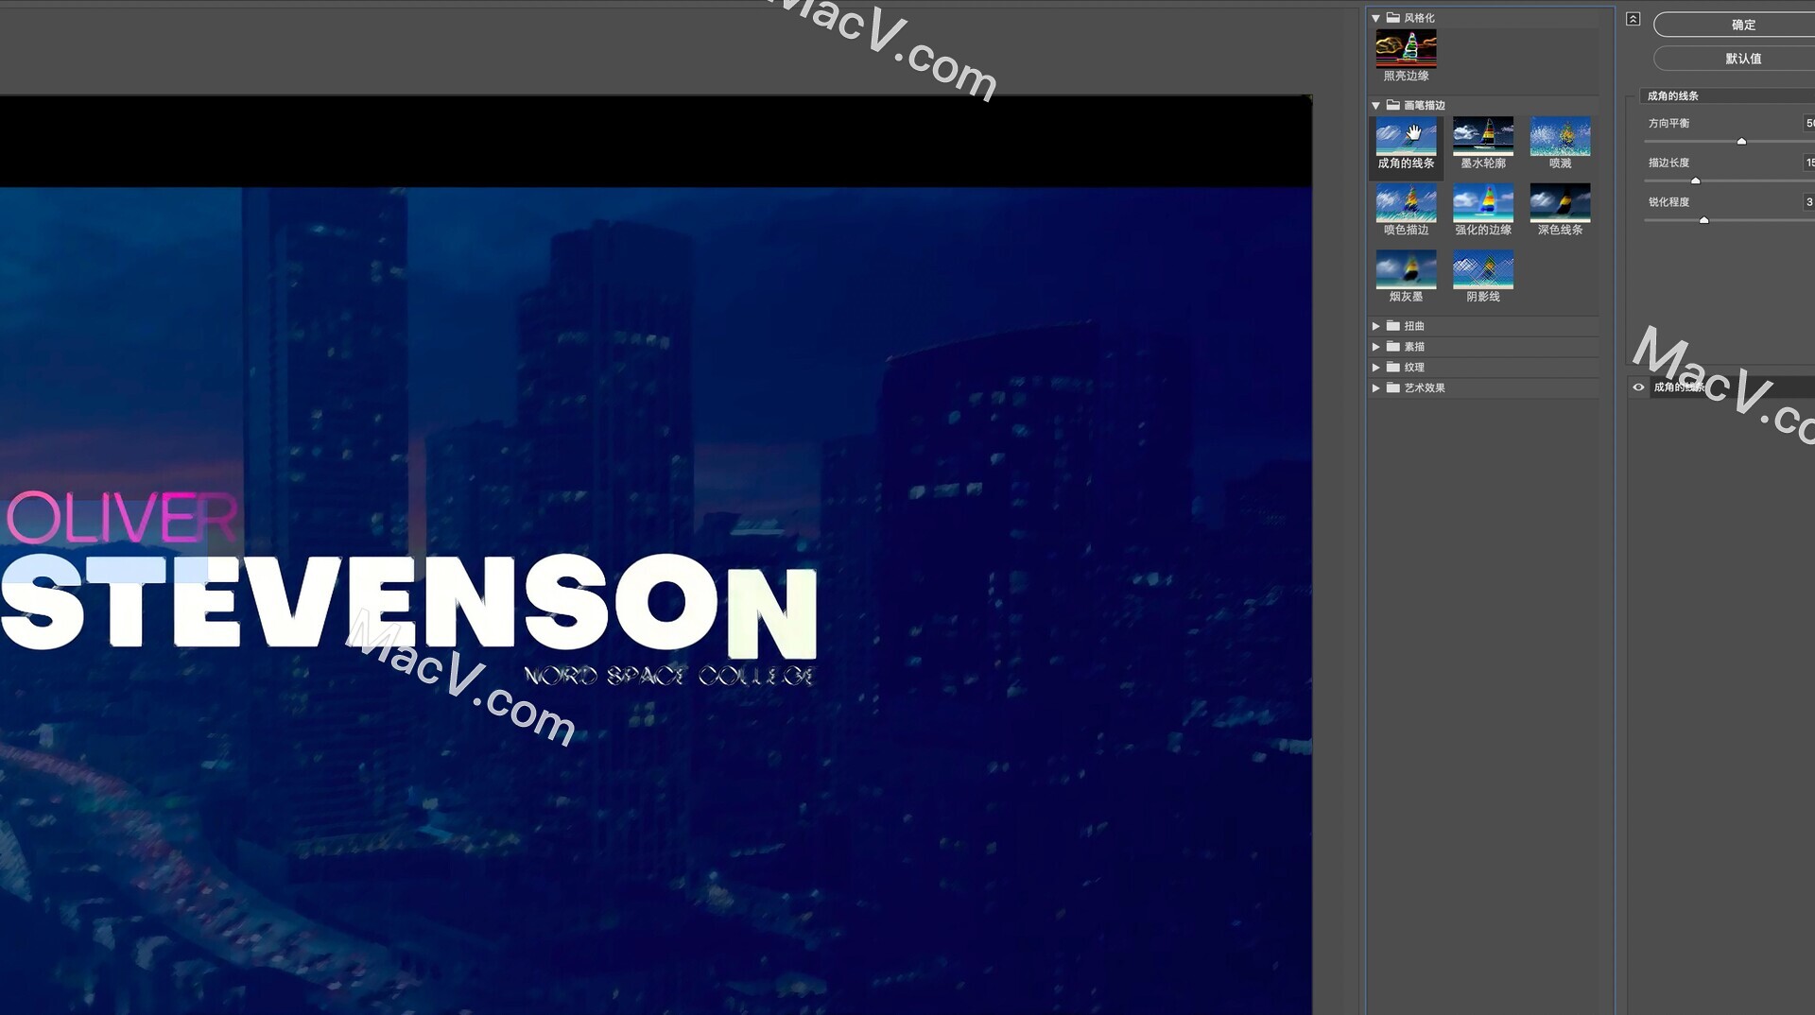Toggle visibility of the 成角的线条 effect layer
Screen dimensions: 1815x1015
pos(1639,387)
